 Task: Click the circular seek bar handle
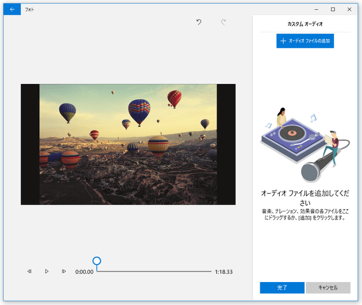97,261
